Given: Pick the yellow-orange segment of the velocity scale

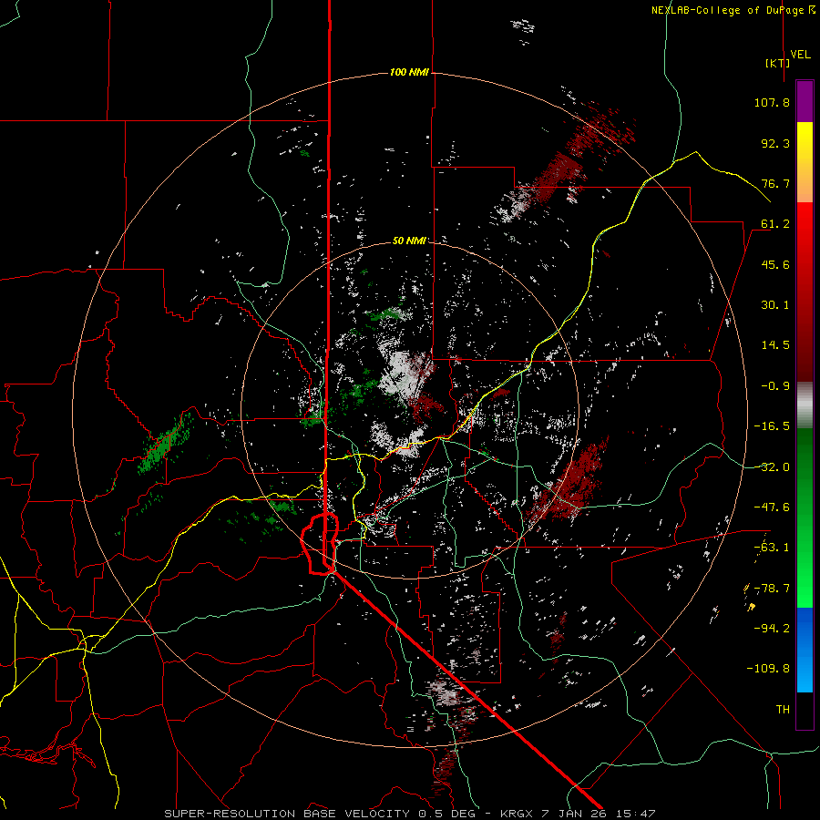Looking at the screenshot, I should pyautogui.click(x=805, y=162).
